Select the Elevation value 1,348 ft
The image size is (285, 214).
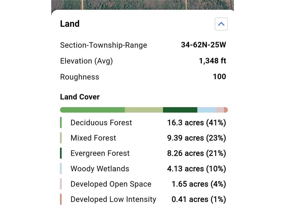coord(212,61)
